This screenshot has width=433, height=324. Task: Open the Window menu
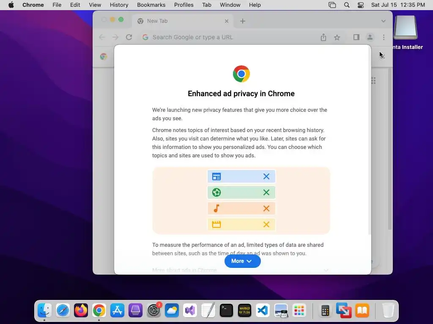pos(230,5)
